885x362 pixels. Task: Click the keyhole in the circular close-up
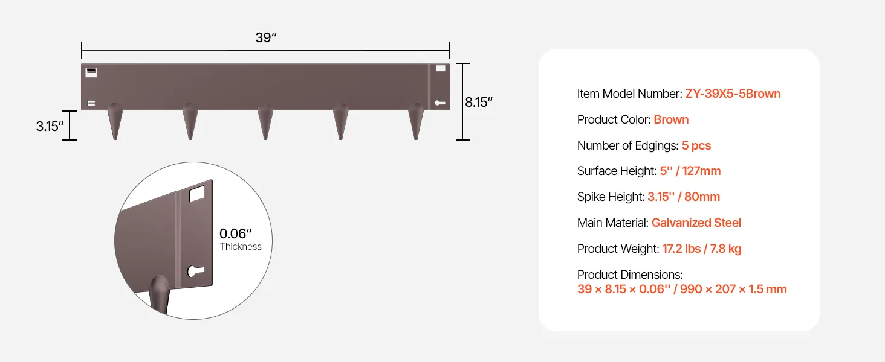(196, 271)
